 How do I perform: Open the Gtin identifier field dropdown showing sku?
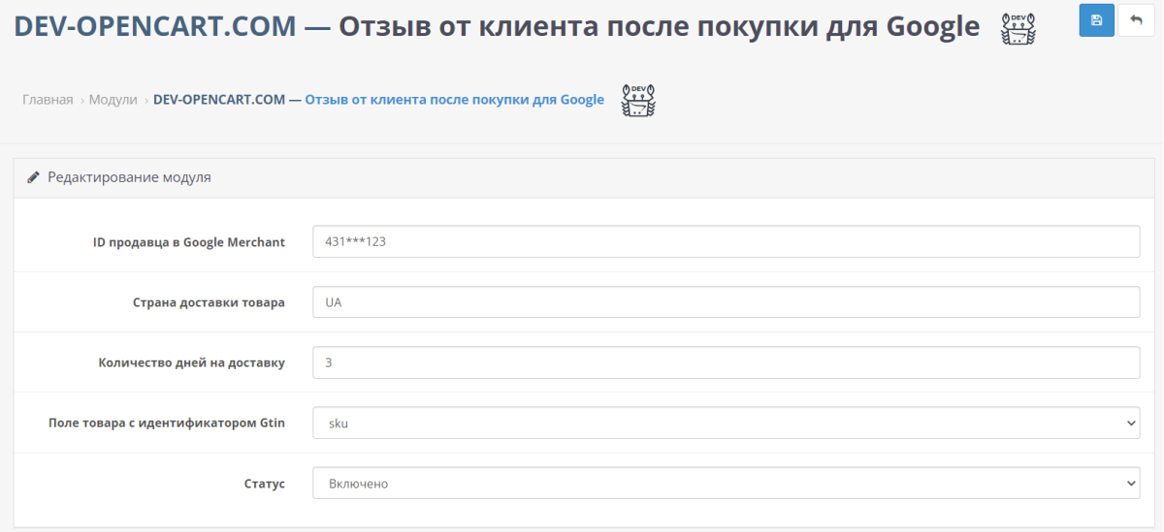point(727,422)
